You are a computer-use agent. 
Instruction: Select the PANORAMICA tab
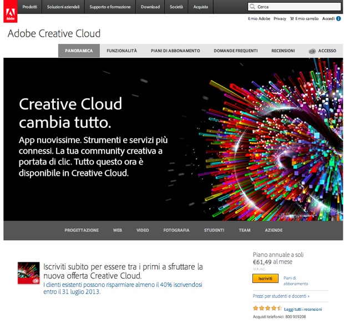[79, 51]
